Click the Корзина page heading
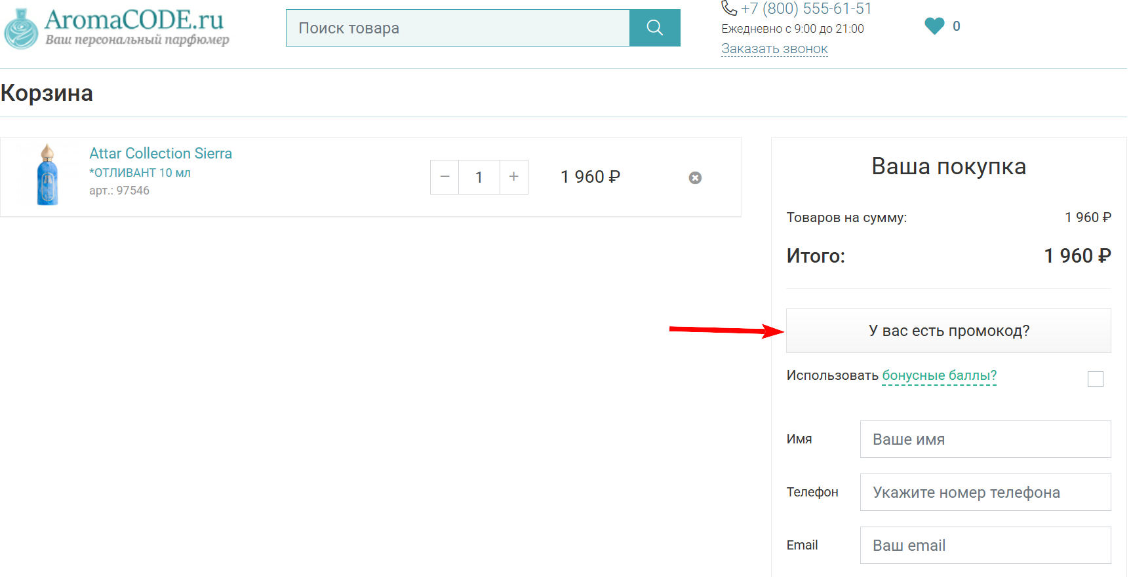Screen dimensions: 1131x577 [47, 93]
